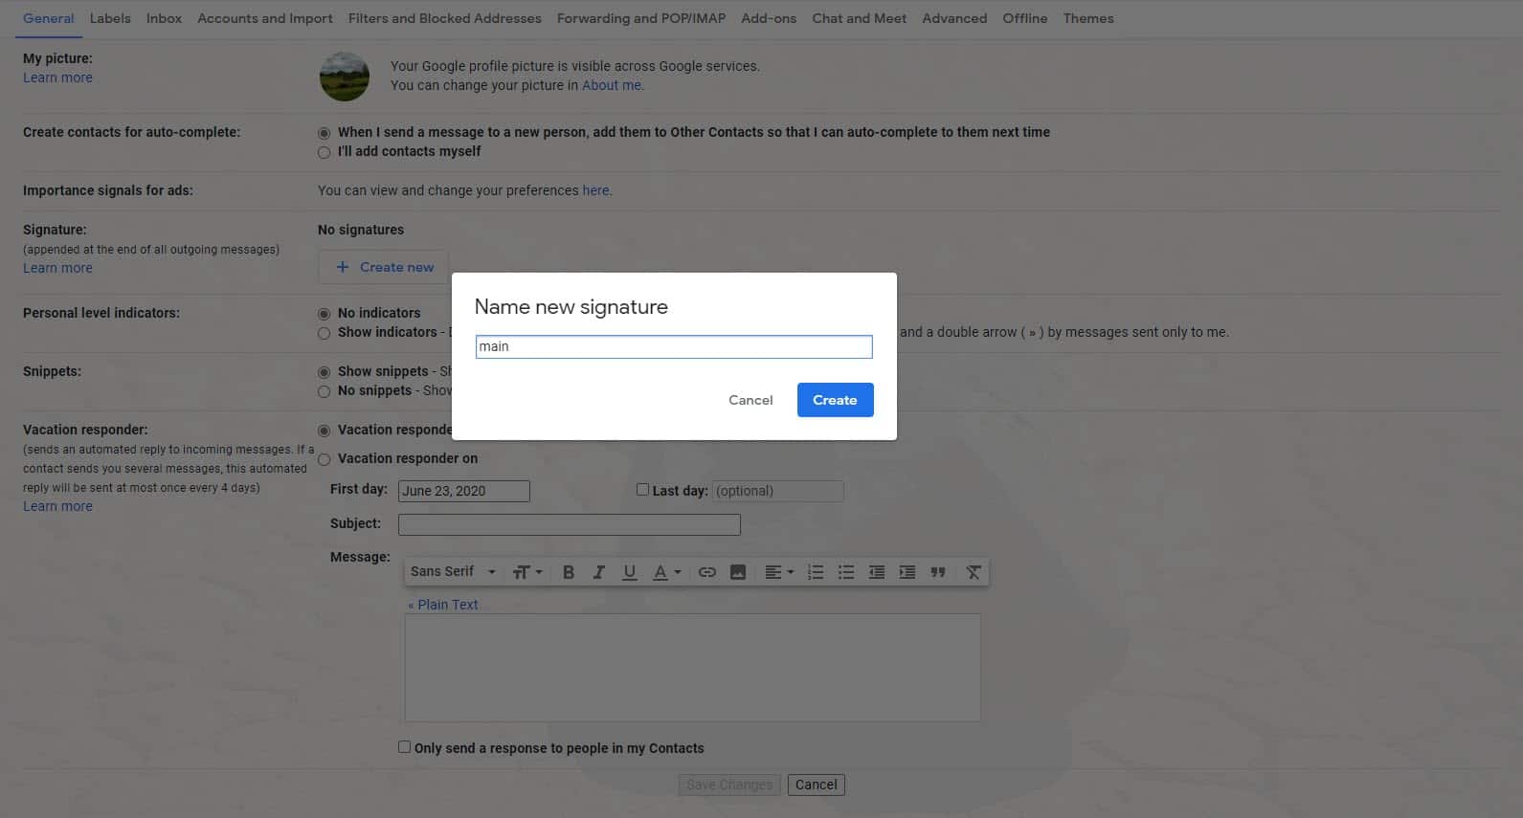Open Filters and Blocked Addresses tab
The height and width of the screenshot is (818, 1523).
444,18
